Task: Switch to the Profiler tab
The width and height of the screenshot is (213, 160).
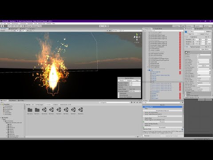Action: 21,100
